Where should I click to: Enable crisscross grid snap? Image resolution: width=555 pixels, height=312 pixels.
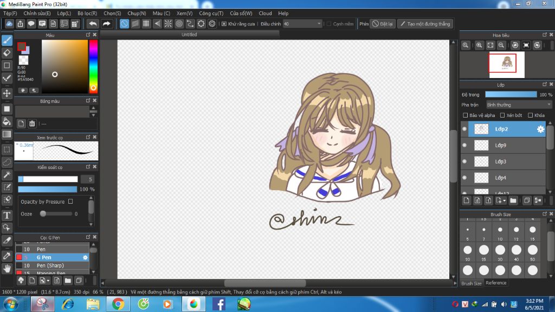click(x=146, y=24)
